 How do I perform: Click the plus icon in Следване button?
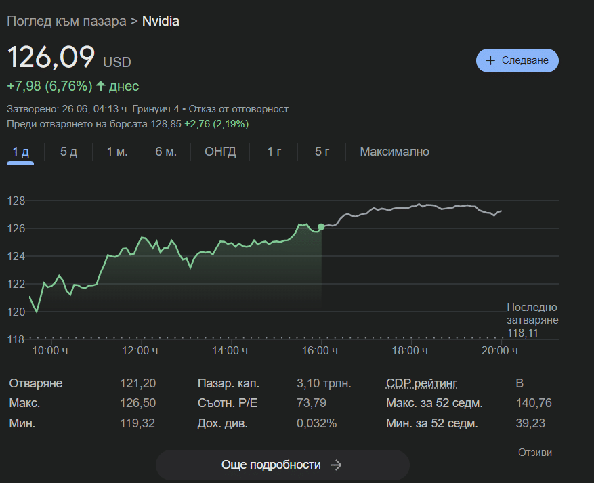(490, 60)
